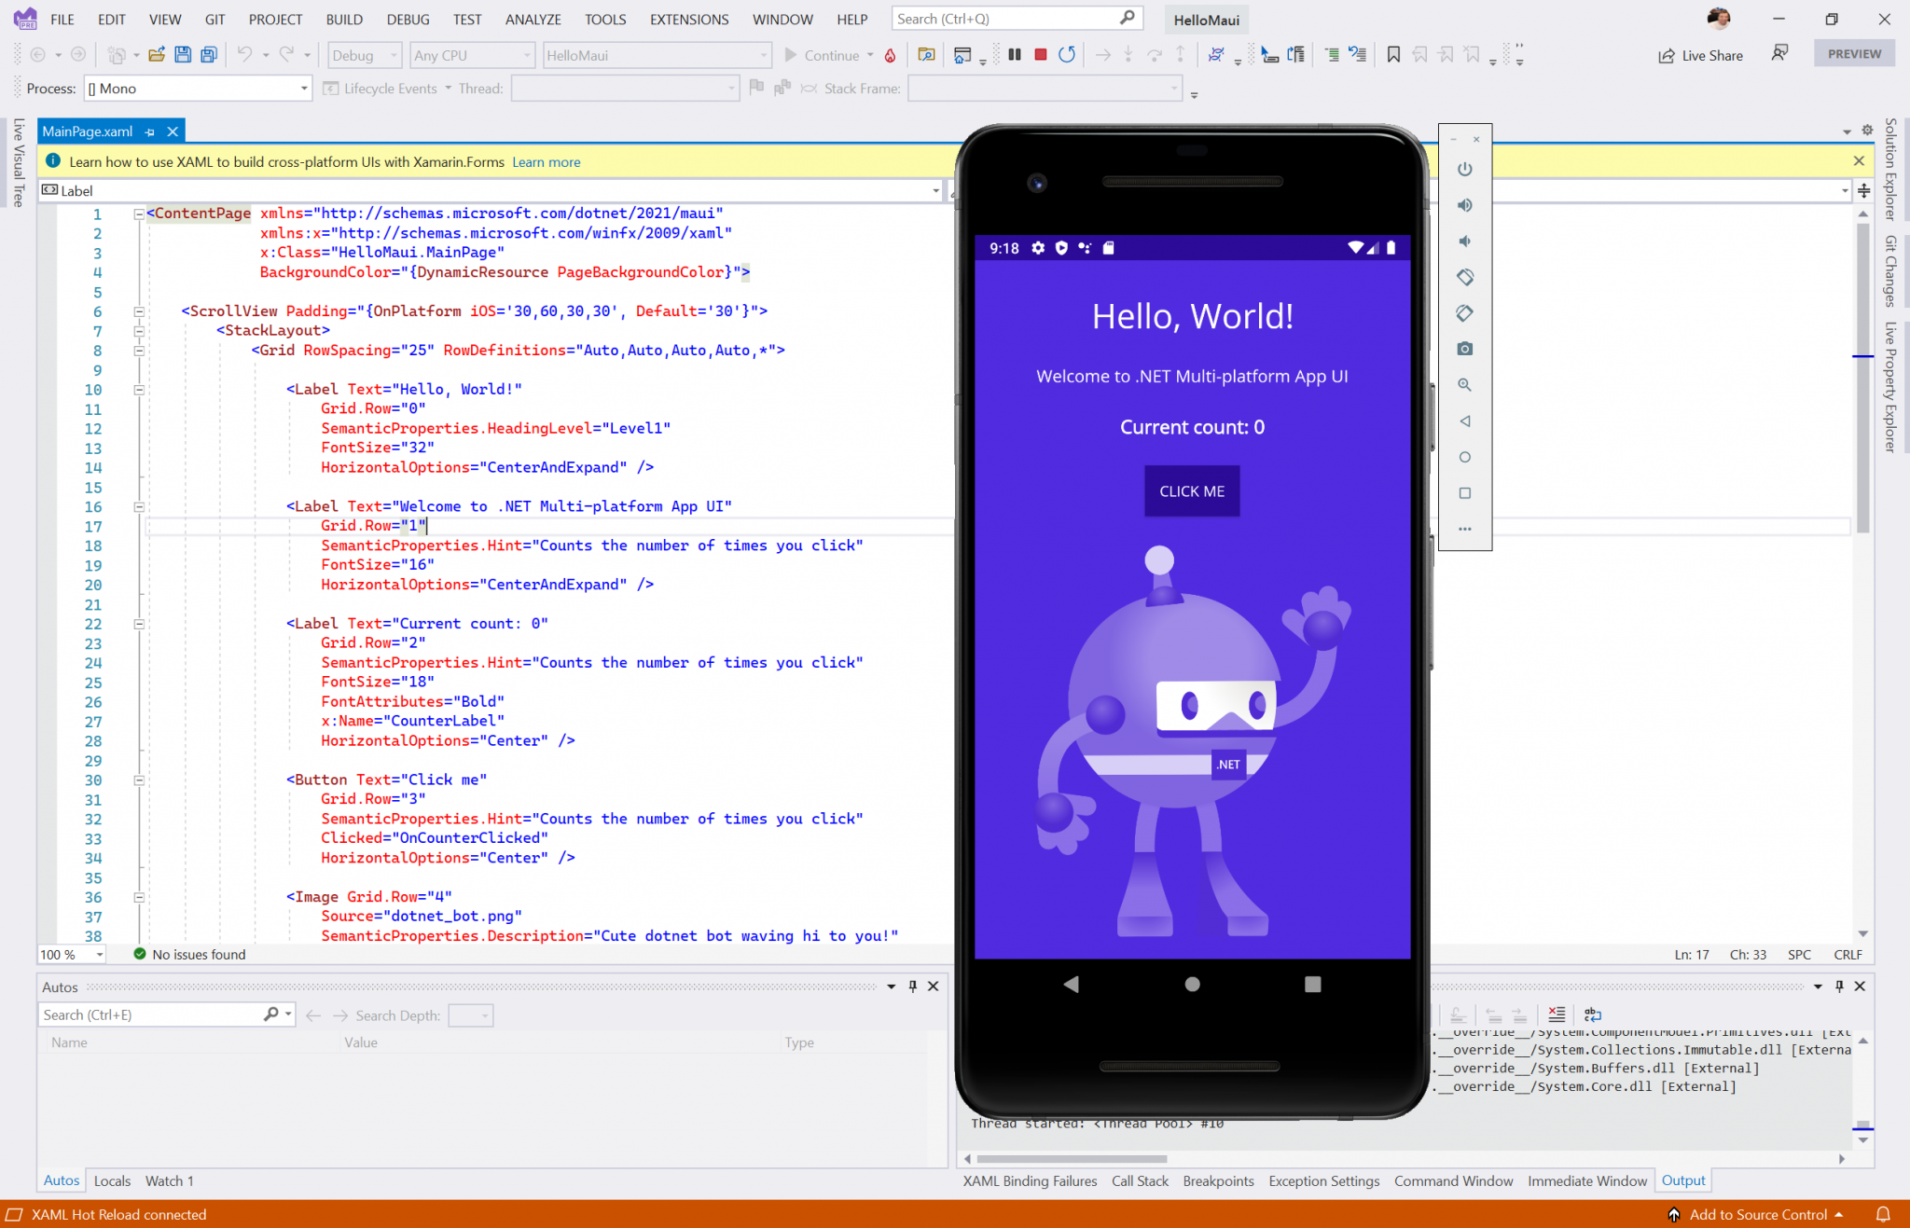Click the Search (Ctrl+Q) box

[x=1017, y=18]
